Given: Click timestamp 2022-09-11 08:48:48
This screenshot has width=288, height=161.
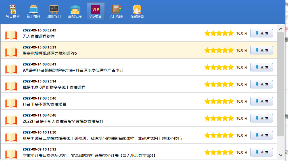Looking at the screenshot, I should click(39, 115).
